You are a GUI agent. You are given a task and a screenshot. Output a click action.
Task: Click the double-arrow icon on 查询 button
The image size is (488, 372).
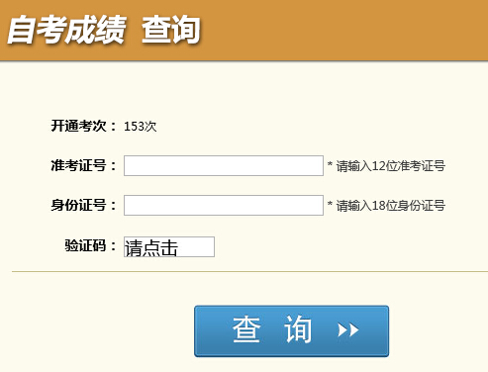[348, 329]
